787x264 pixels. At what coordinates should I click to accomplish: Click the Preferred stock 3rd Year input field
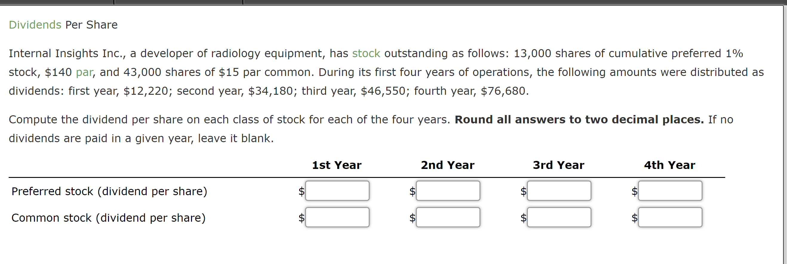pyautogui.click(x=559, y=191)
